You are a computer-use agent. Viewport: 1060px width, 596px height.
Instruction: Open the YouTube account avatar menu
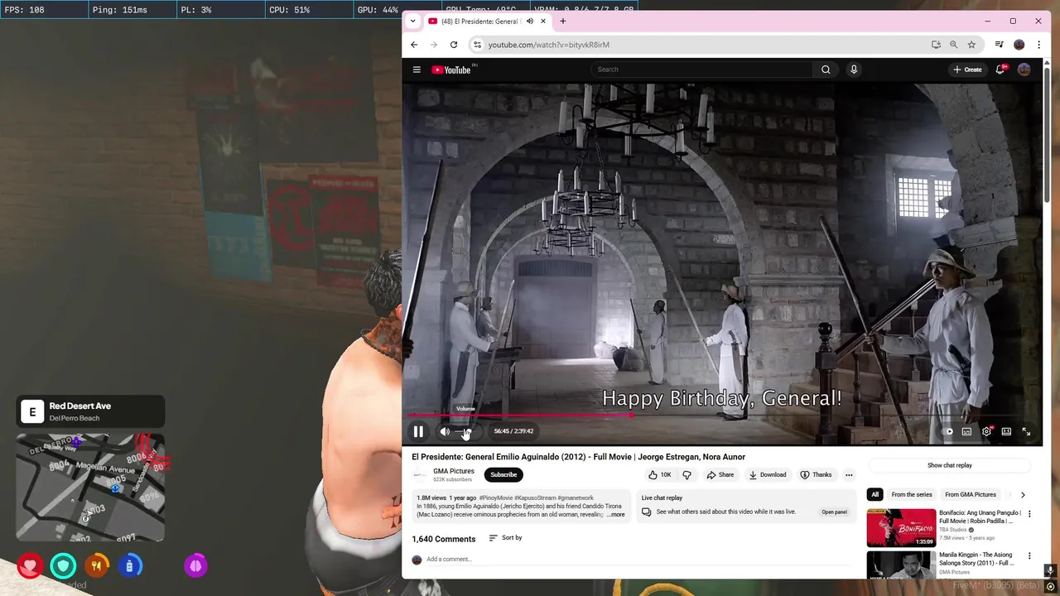[1024, 70]
